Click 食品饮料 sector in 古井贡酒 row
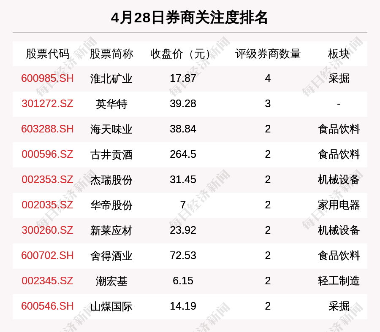 (339, 154)
